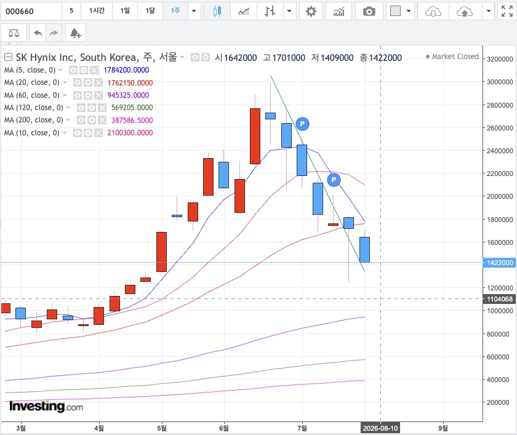Click the MA value 1784200.0000
Viewport: 517px width, 435px height.
tap(126, 70)
